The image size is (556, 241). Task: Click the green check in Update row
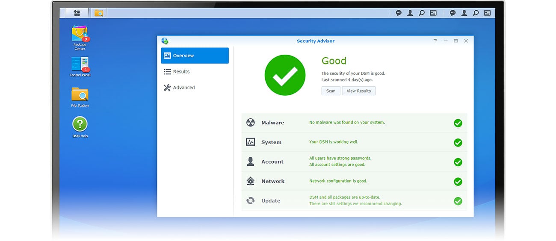point(458,201)
